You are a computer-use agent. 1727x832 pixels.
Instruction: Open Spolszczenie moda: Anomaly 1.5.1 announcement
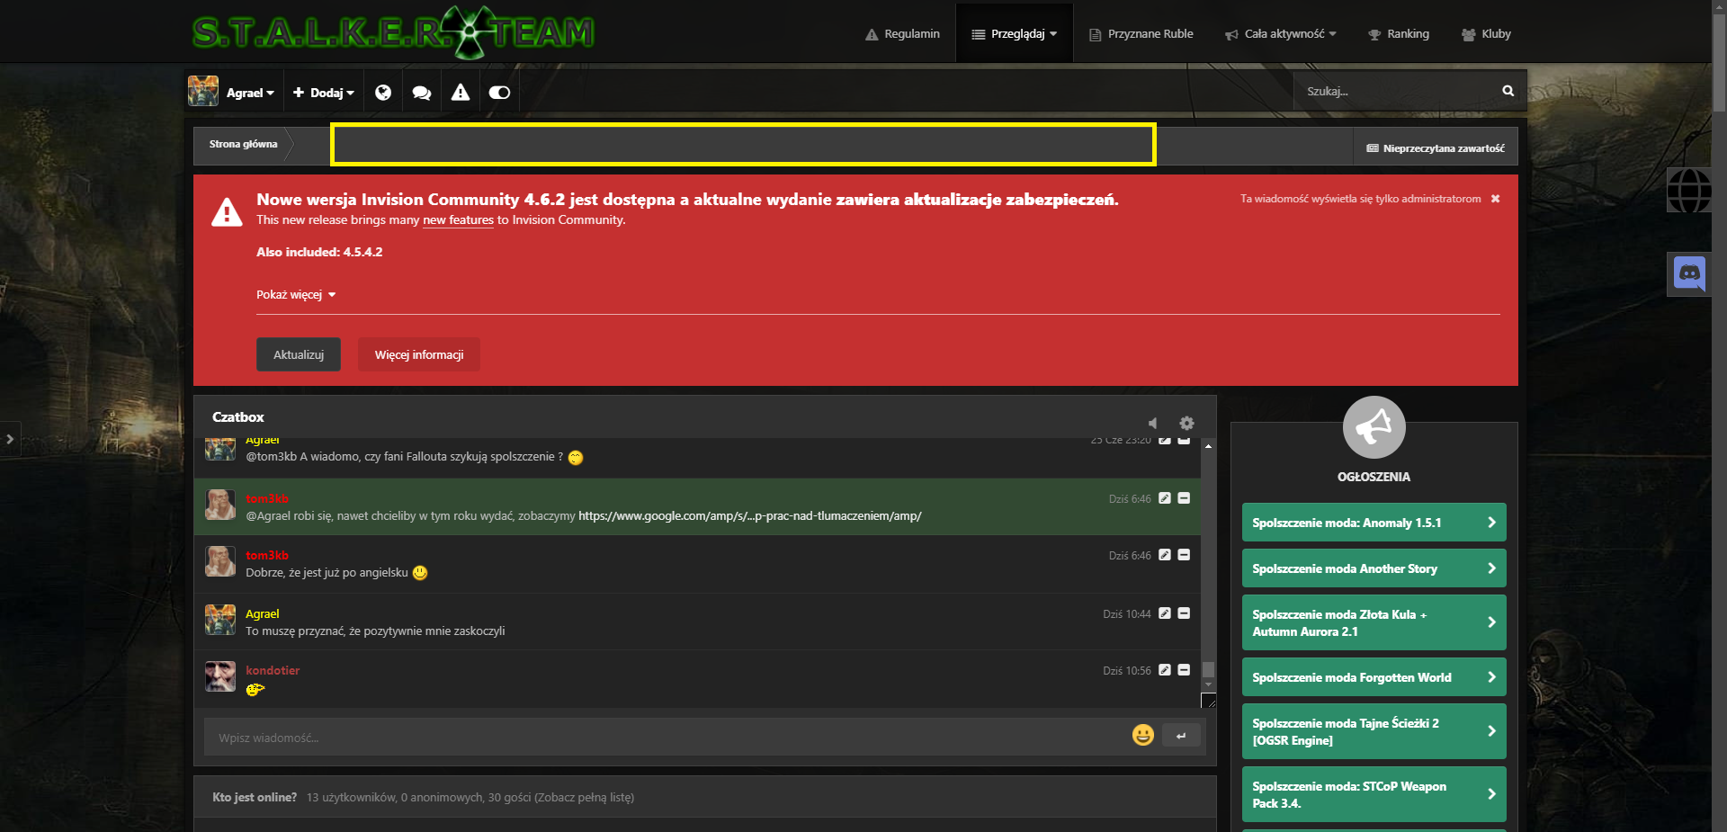tap(1374, 523)
